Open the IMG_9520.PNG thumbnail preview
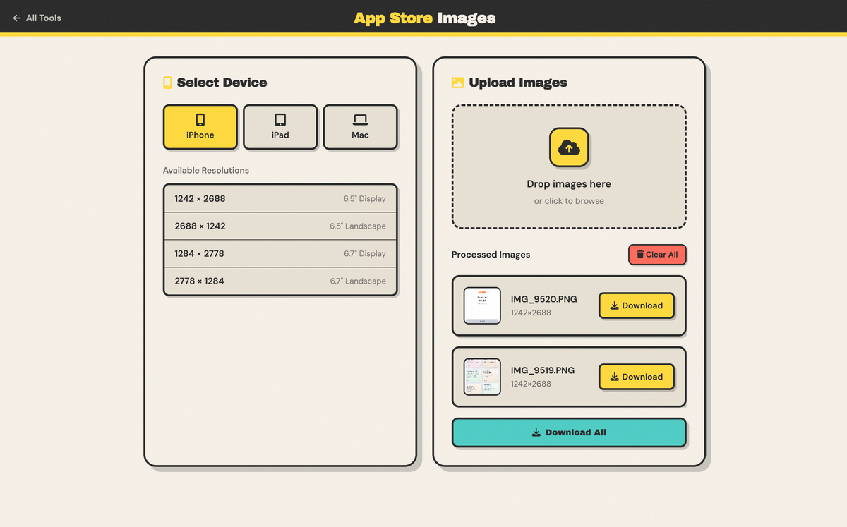The image size is (847, 527). pos(482,305)
